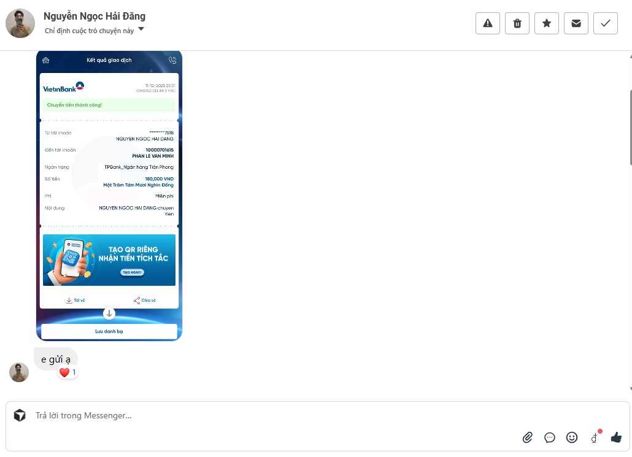Click 'TPBank_Ngân hàng Tiên Phong' bank text
Viewport: 632px width, 457px height.
[139, 167]
